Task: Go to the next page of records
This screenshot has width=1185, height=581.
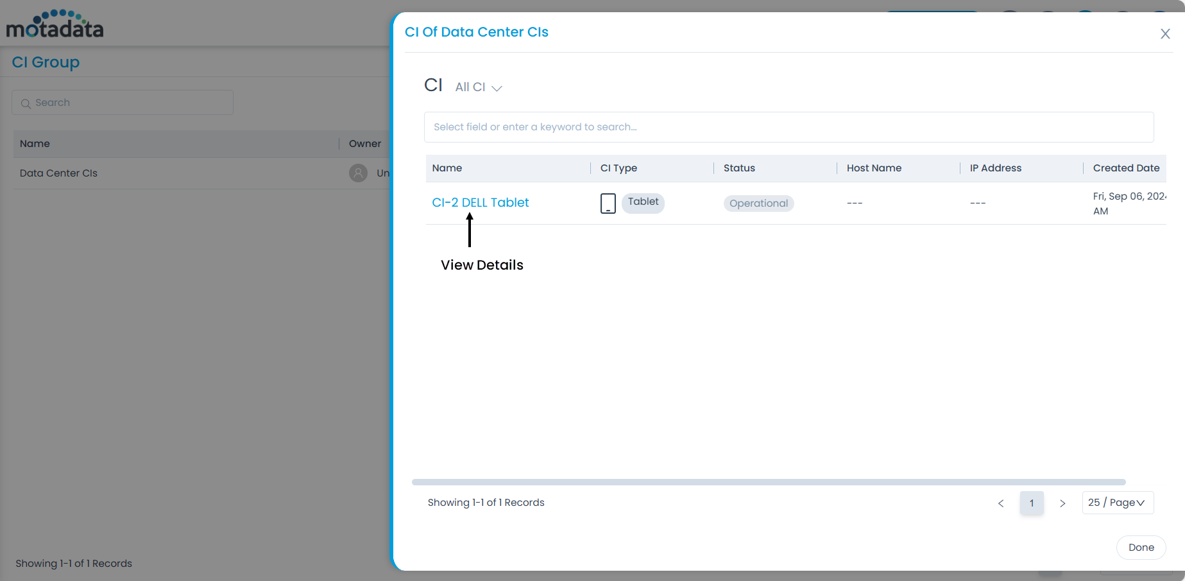Action: (1062, 503)
